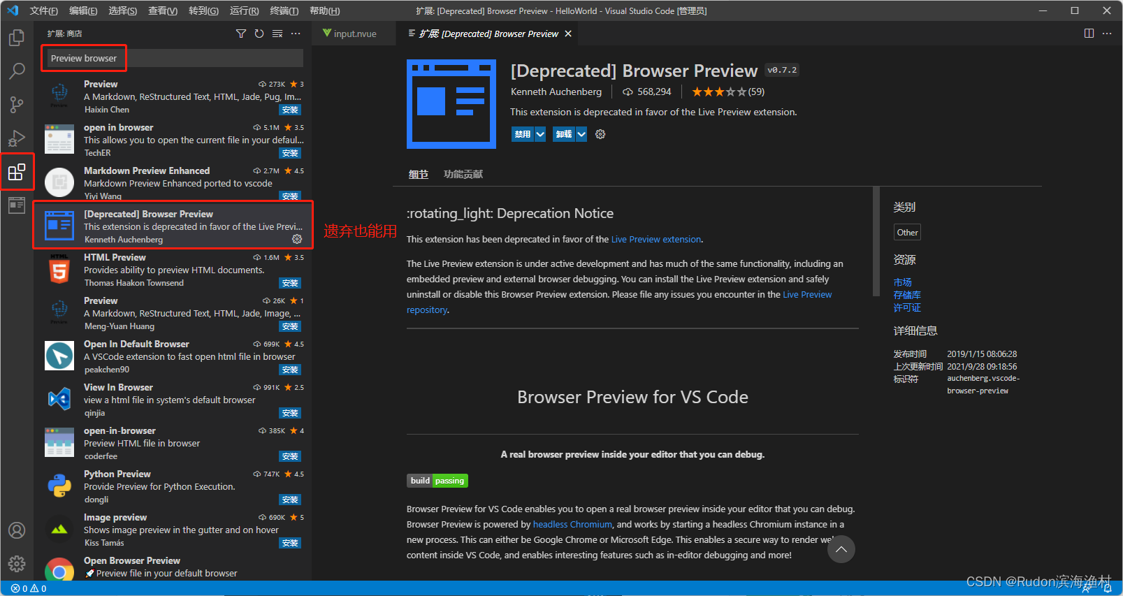Open the Manage gear in activity bar
Image resolution: width=1123 pixels, height=596 pixels.
[17, 564]
